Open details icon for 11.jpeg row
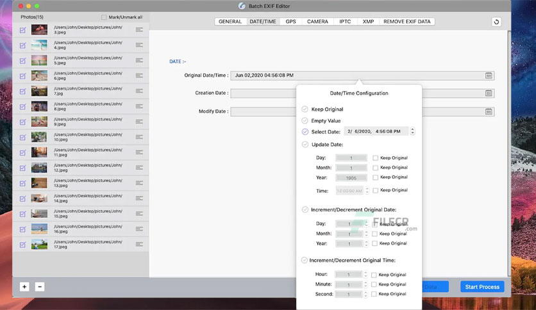This screenshot has width=536, height=310. tap(139, 152)
